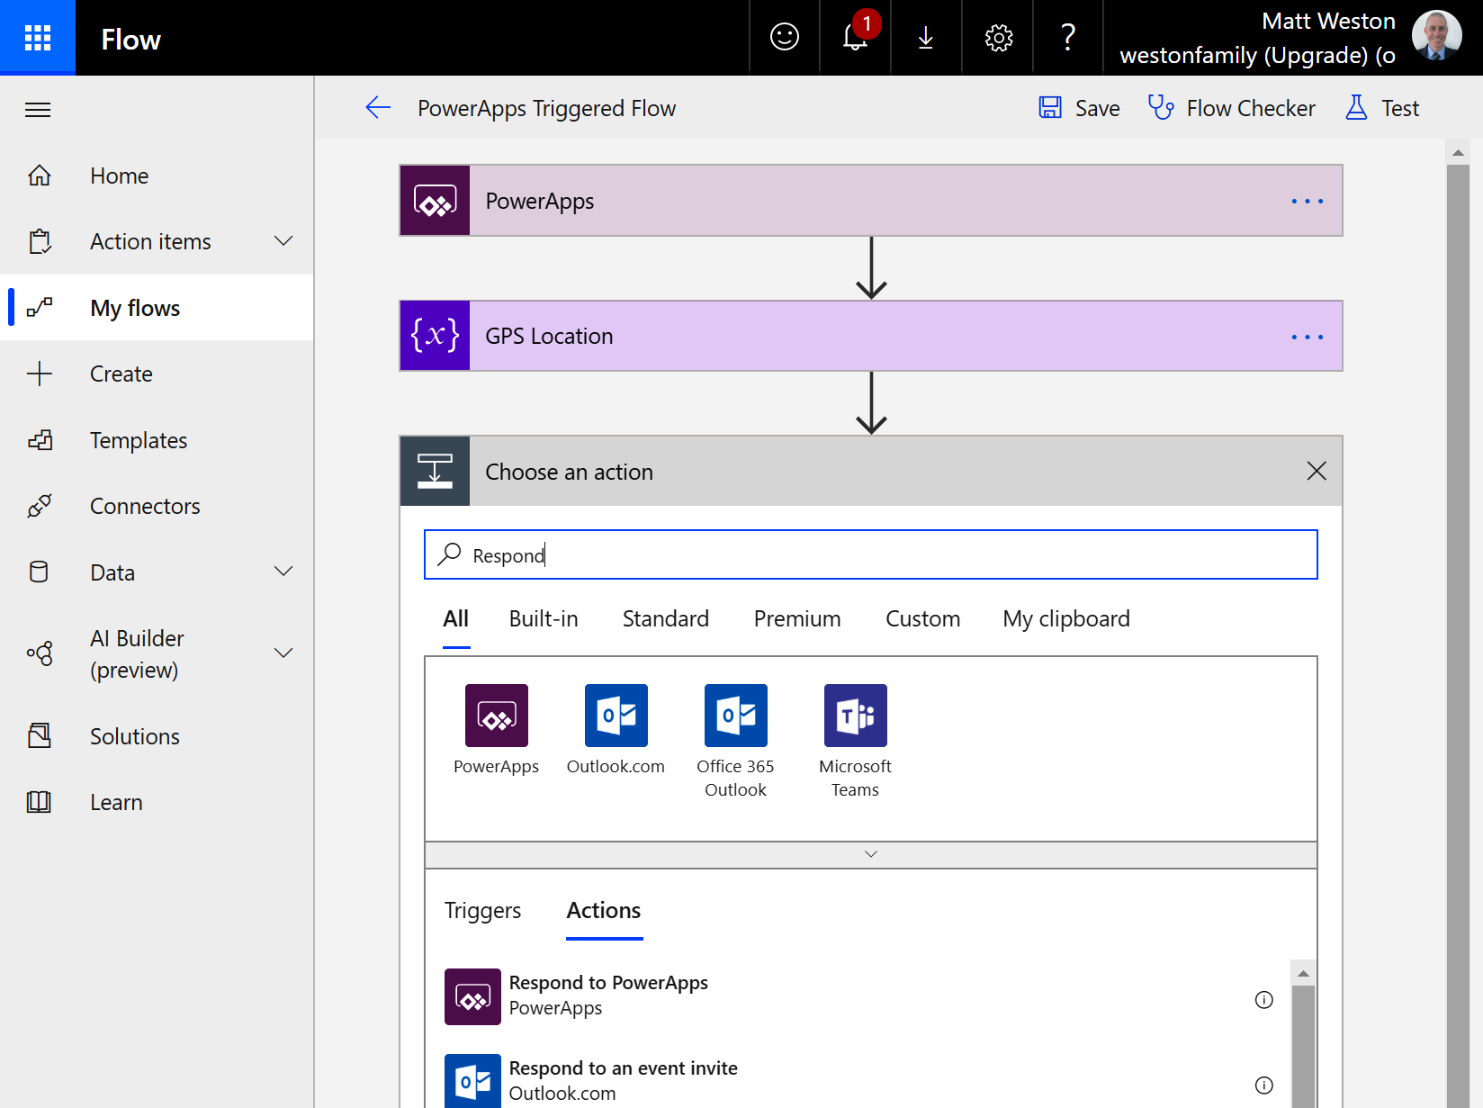Screen dimensions: 1483x1108
Task: Open the help question mark
Action: [x=1068, y=37]
